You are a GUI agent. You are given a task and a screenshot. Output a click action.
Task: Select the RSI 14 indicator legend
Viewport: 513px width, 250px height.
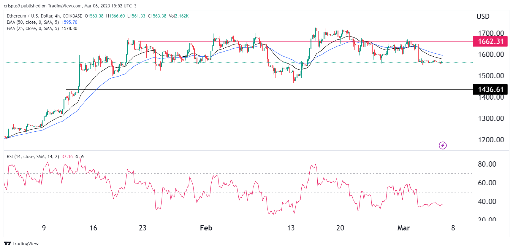(x=33, y=157)
